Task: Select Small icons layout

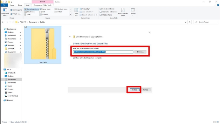Action: [30, 12]
